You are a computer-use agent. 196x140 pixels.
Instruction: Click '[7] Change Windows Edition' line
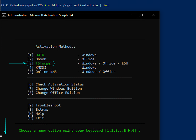point(55,89)
